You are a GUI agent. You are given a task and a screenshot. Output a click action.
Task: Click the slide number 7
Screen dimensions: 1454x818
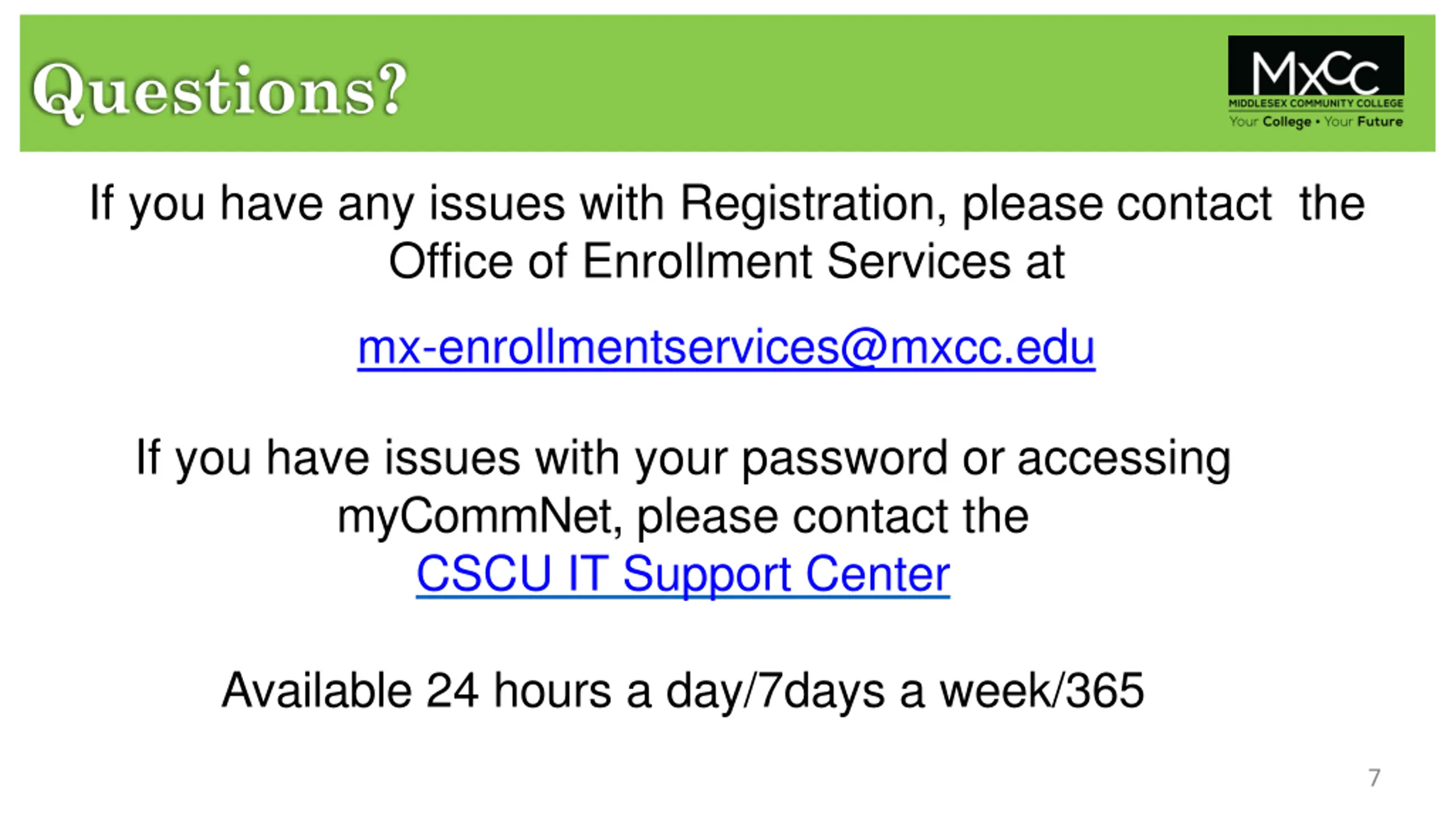[x=1374, y=778]
